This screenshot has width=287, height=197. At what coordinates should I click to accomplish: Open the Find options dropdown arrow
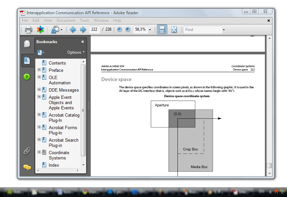224,30
